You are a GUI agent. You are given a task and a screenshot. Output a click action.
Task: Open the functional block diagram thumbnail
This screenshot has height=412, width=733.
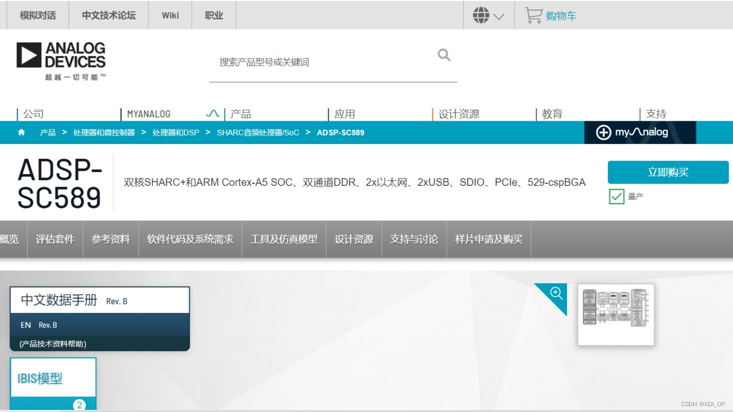[616, 315]
